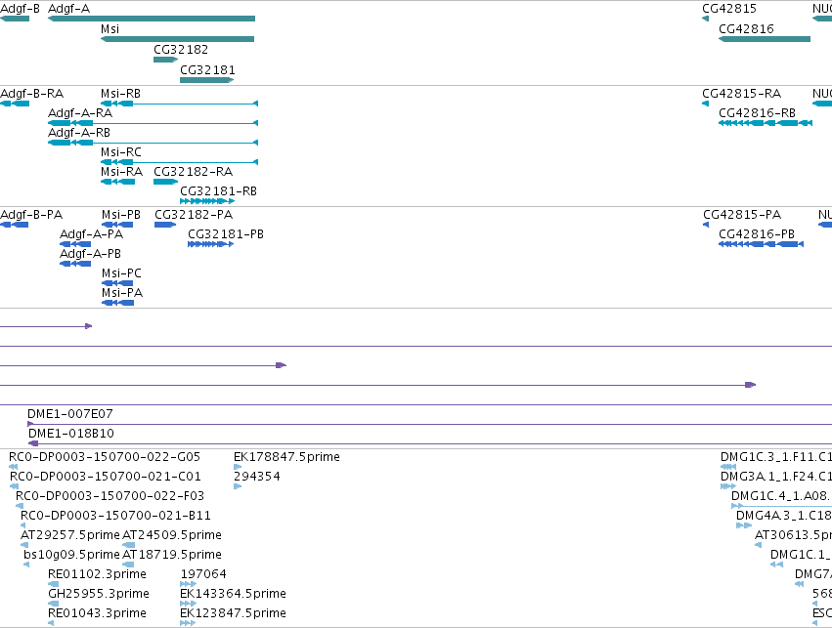This screenshot has height=628, width=832.
Task: Click the teal bar under the CG42816 gene label
Action: (765, 39)
